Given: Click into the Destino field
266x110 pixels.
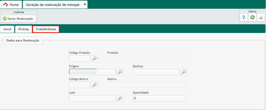Looking at the screenshot, I should [x=156, y=72].
